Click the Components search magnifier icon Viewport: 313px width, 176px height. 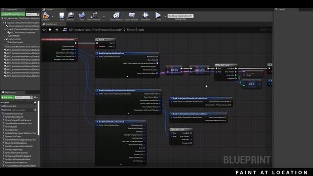pos(38,14)
